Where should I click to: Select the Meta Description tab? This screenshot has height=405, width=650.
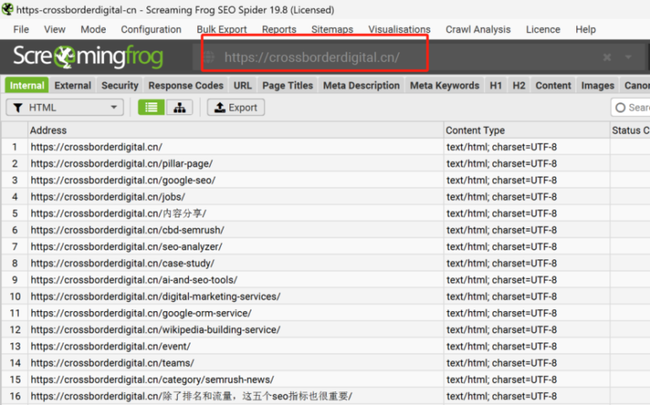(x=361, y=85)
